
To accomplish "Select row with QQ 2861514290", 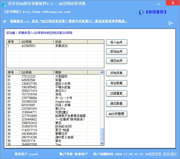I will 53,137.
